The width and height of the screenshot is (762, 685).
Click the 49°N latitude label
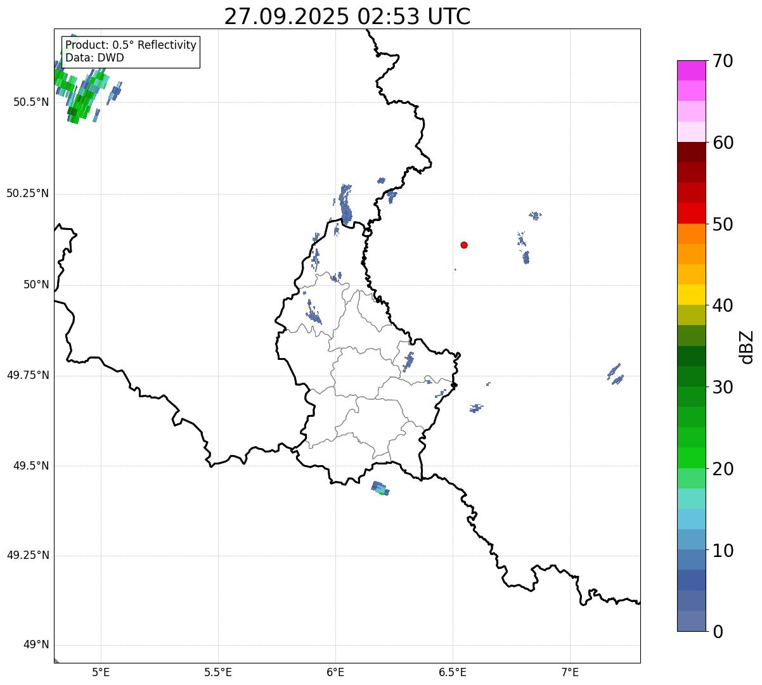point(36,644)
